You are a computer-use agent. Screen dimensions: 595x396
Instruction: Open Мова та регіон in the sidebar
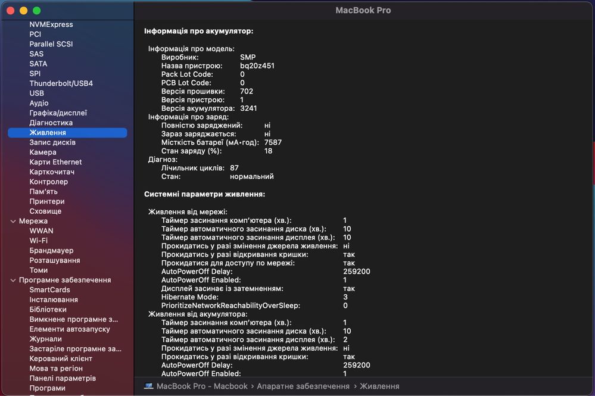56,369
